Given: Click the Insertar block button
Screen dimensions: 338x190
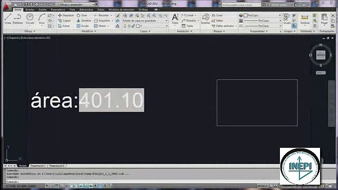Looking at the screenshot, I should 205,18.
